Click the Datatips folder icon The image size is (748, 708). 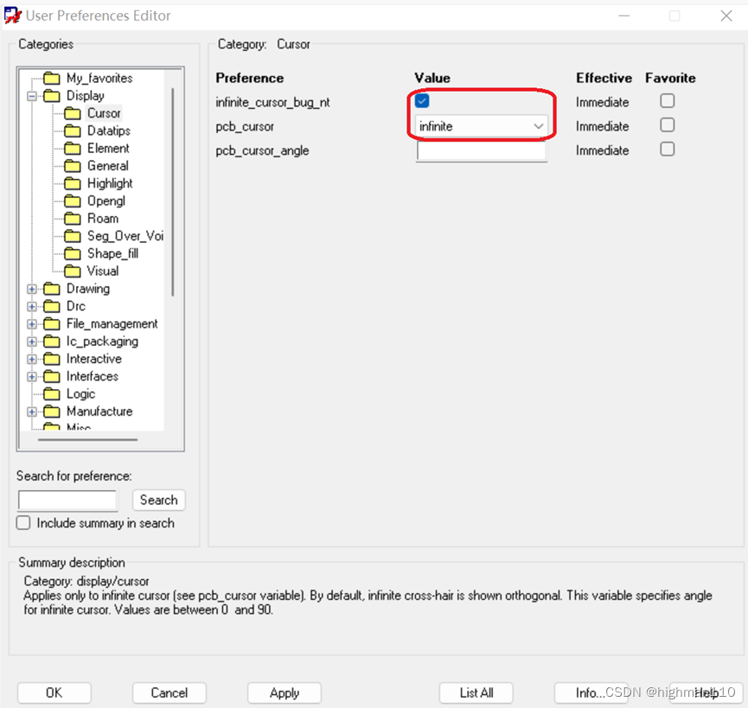[73, 131]
